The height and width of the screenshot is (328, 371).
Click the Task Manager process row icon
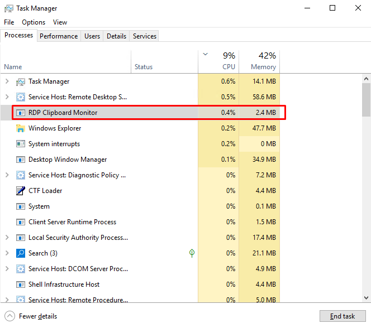pos(21,81)
